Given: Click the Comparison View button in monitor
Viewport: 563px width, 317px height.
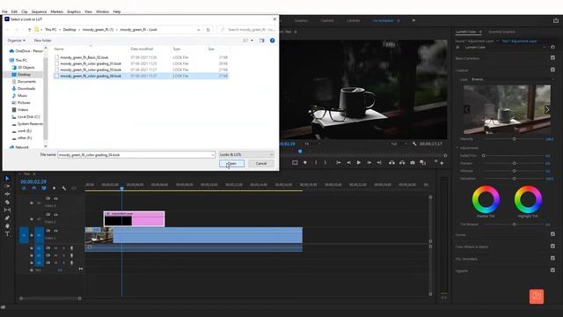Looking at the screenshot, I should (x=423, y=163).
